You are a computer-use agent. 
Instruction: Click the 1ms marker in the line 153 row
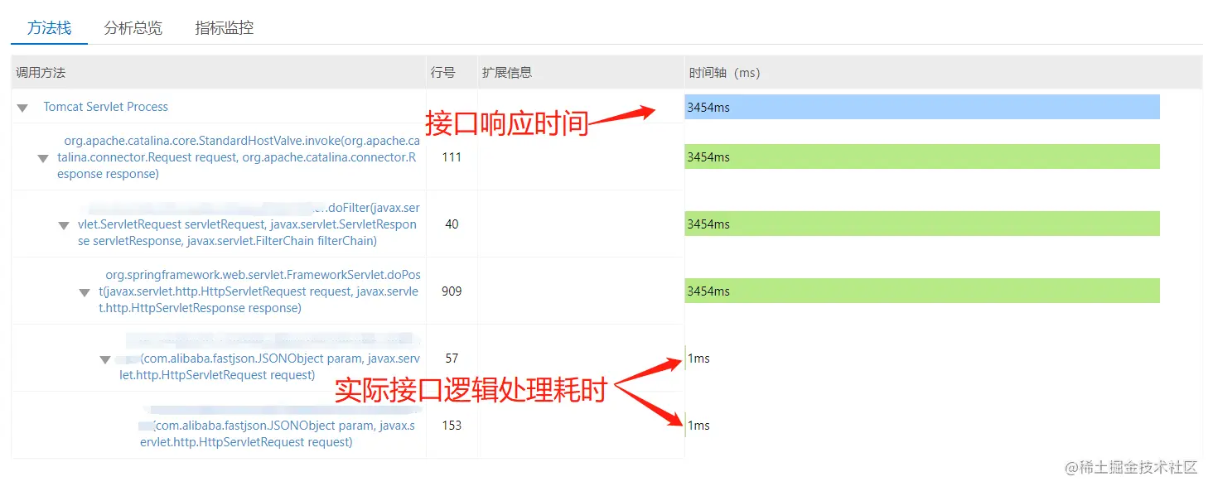tap(698, 426)
